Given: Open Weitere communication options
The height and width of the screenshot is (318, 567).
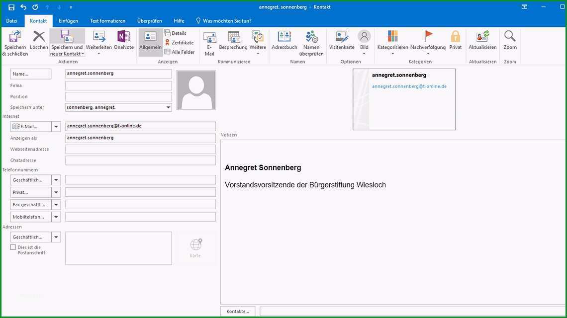Looking at the screenshot, I should point(258,43).
